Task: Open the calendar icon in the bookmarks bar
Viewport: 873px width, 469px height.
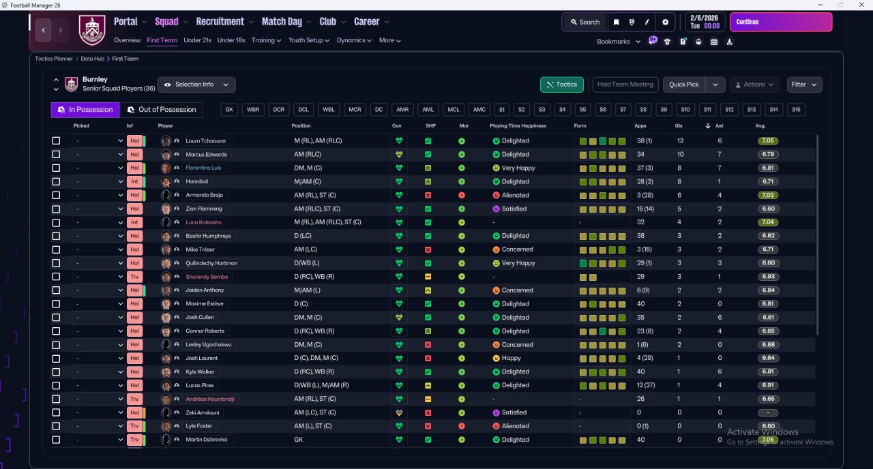Action: point(714,42)
